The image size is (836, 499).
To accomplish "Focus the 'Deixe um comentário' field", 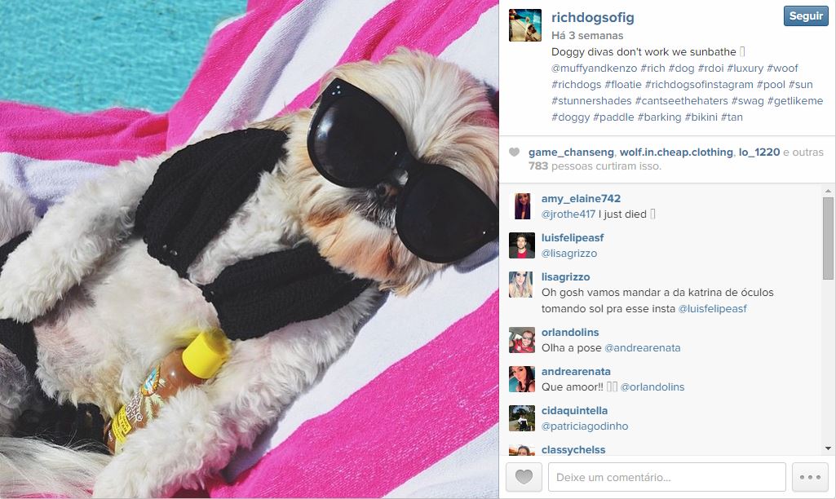I will (x=666, y=477).
